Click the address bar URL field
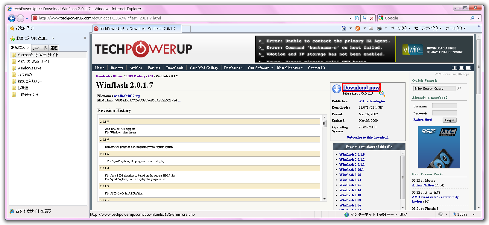Screen dimensions: 489x225 pyautogui.click(x=192, y=18)
